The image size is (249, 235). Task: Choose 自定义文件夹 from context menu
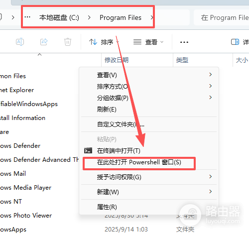coord(149,124)
